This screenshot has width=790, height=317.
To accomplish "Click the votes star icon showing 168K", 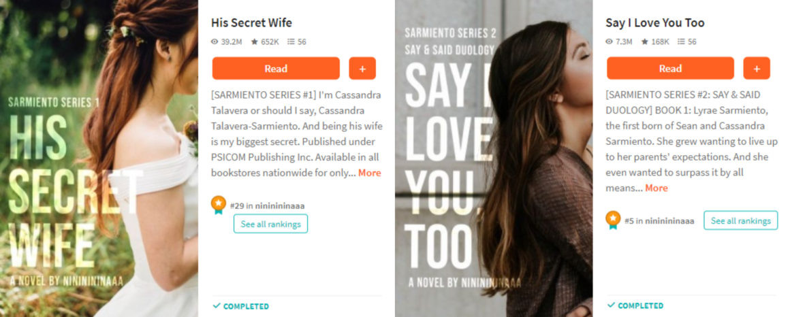I will 645,41.
